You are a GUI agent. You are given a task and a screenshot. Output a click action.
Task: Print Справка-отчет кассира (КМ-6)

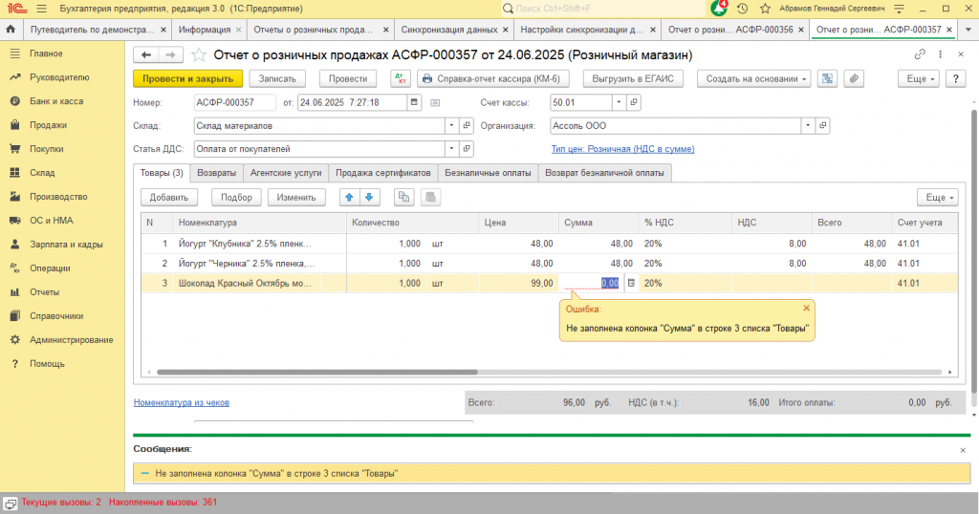[491, 78]
